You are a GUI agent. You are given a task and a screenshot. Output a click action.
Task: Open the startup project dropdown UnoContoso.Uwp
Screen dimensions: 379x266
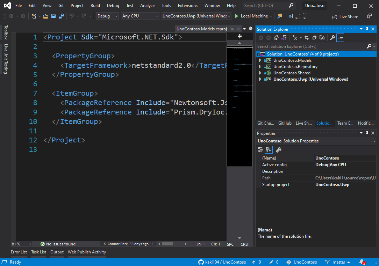[196, 16]
